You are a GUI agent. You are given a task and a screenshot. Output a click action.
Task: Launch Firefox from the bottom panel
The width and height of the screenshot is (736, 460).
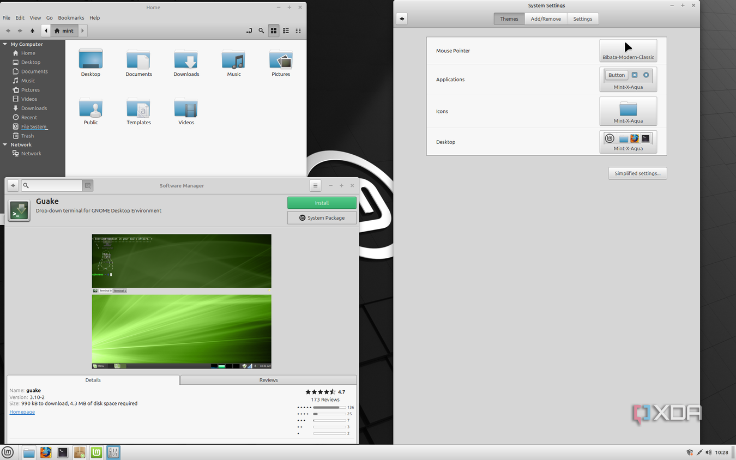tap(46, 452)
